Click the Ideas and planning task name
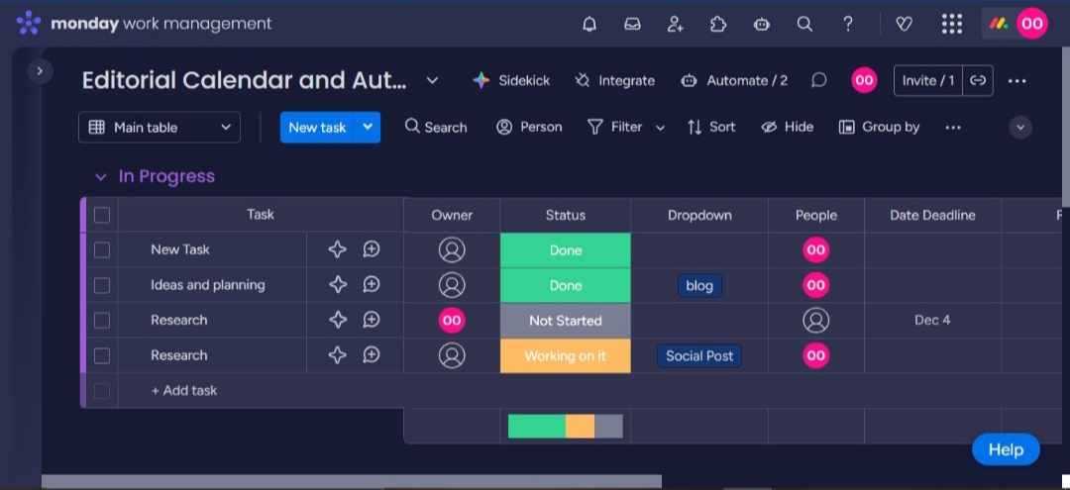 pyautogui.click(x=208, y=285)
